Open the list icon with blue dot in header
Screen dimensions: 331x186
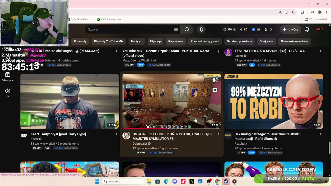coord(259,29)
